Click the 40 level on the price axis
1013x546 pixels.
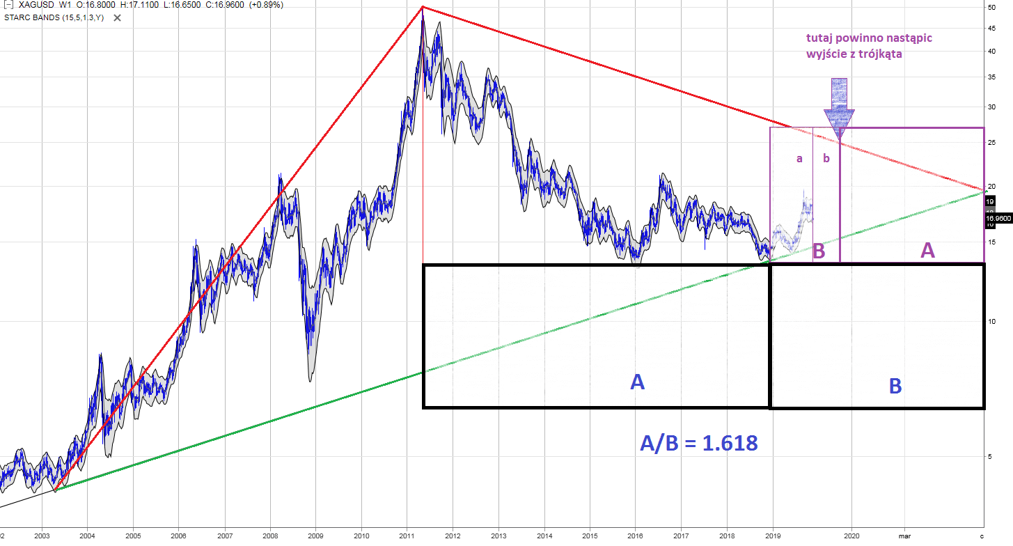[991, 52]
